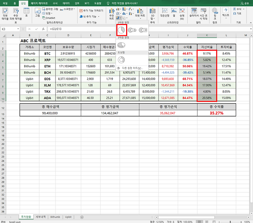The image size is (253, 223).
Task: Switch to the Page Layout (페이지 레이아웃) tab
Action: pyautogui.click(x=39, y=3)
